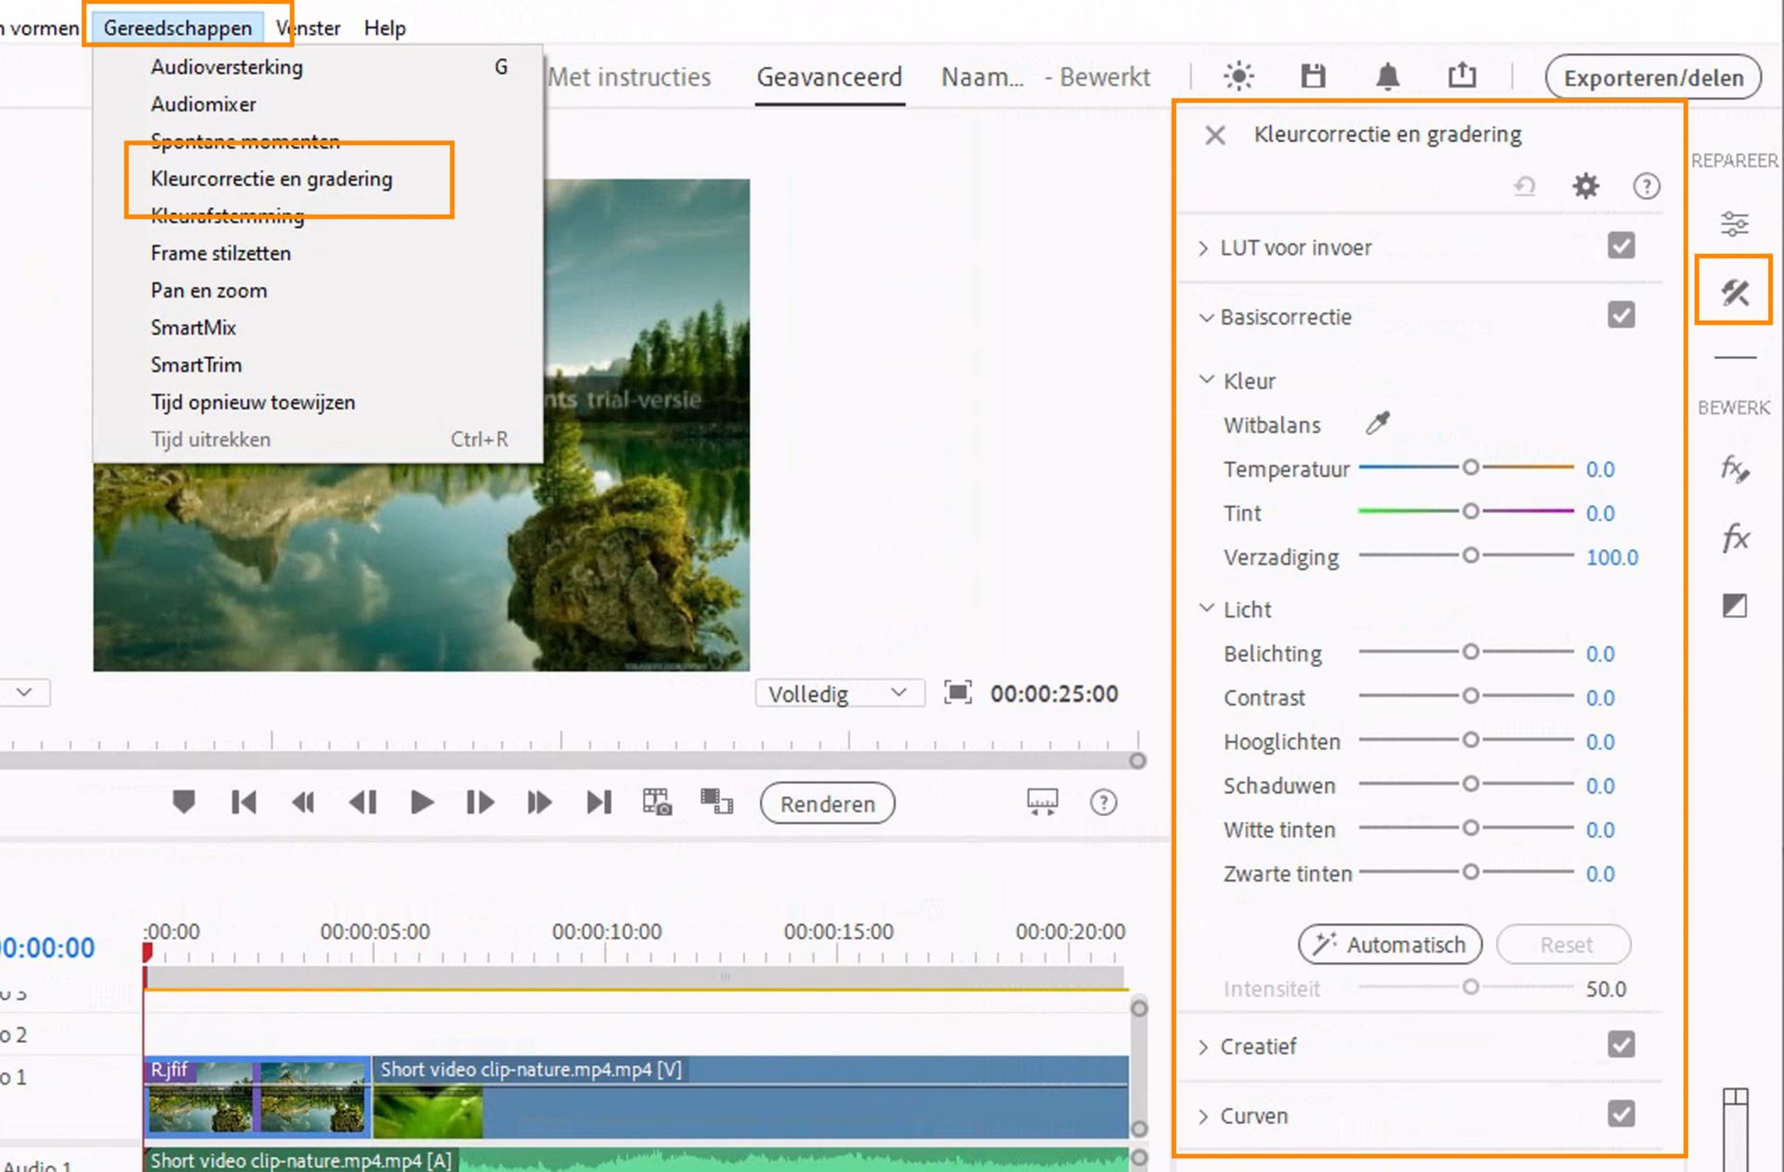Viewport: 1784px width, 1172px height.
Task: Open the Venster menu
Action: pos(308,28)
